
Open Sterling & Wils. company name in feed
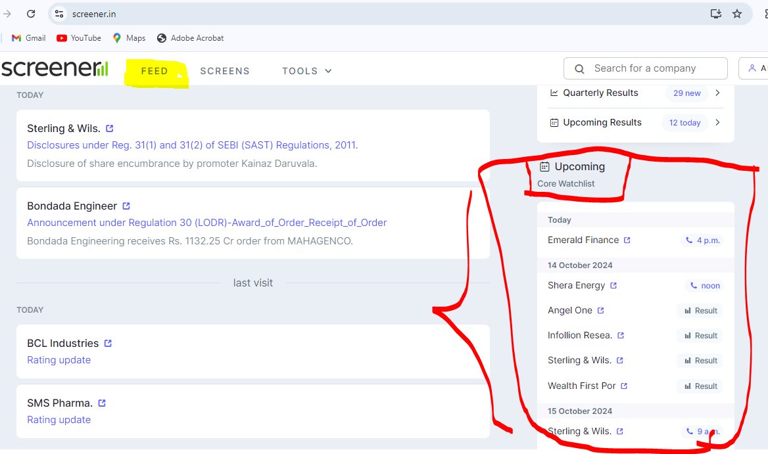(x=64, y=128)
